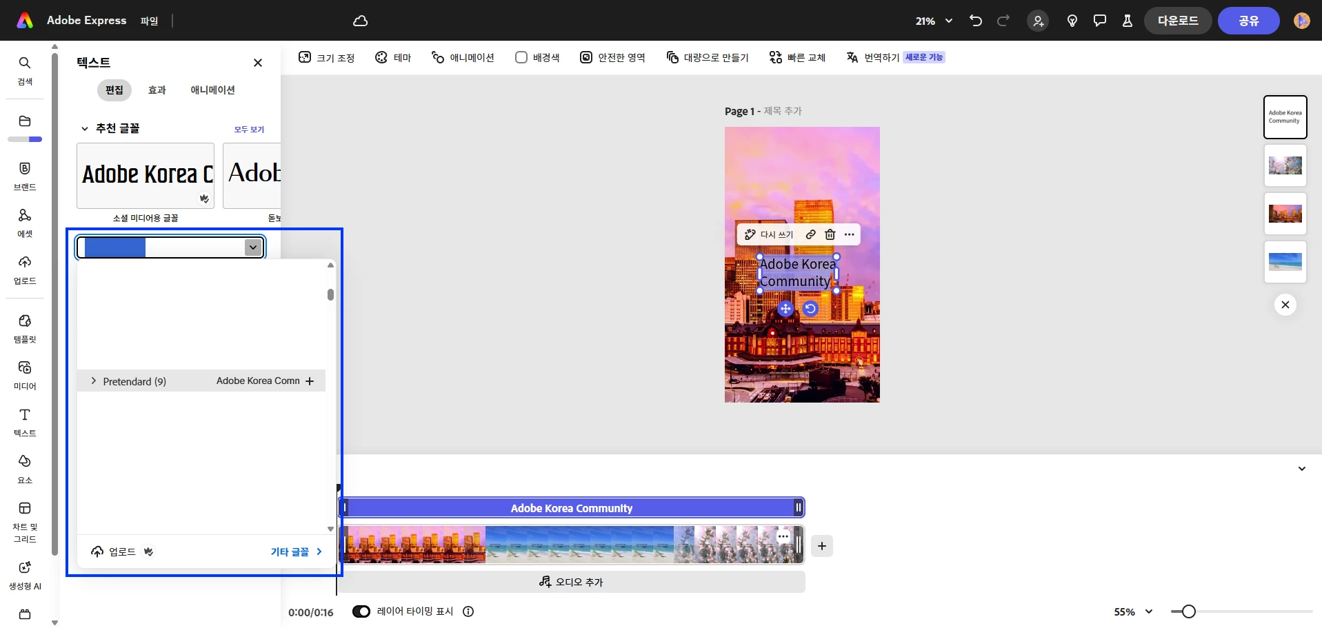The height and width of the screenshot is (628, 1322).
Task: Delete the selected text with trash icon
Action: coord(830,234)
